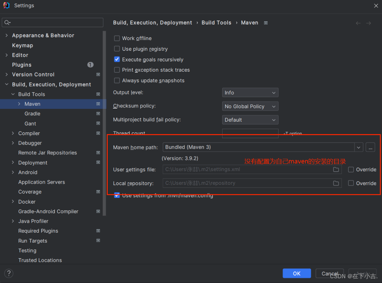The width and height of the screenshot is (382, 283).
Task: Click the settings tree vertical scrollbar
Action: pyautogui.click(x=105, y=123)
